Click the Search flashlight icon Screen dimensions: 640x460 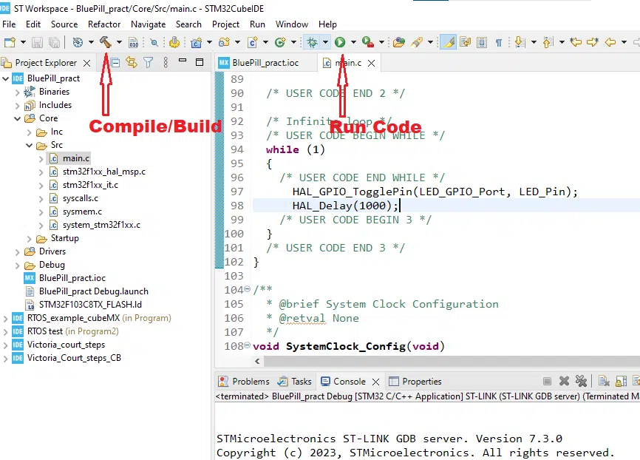point(417,42)
